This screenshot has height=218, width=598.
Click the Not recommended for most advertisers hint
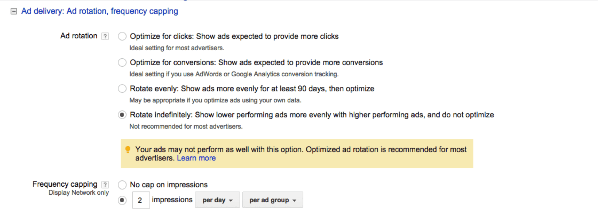tap(186, 126)
